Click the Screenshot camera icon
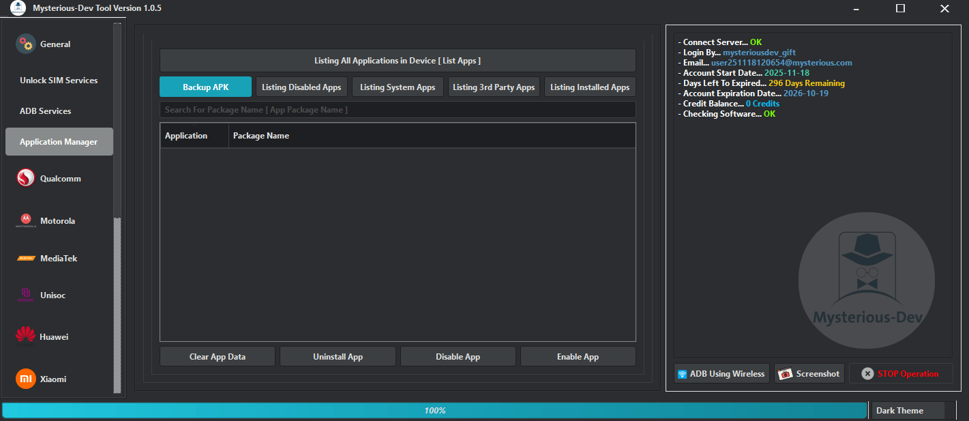The height and width of the screenshot is (421, 969). 786,373
